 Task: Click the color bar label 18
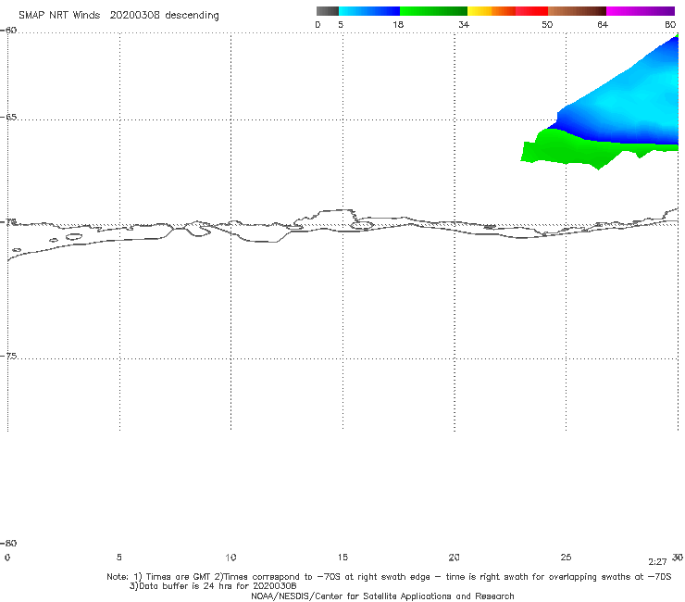(398, 25)
